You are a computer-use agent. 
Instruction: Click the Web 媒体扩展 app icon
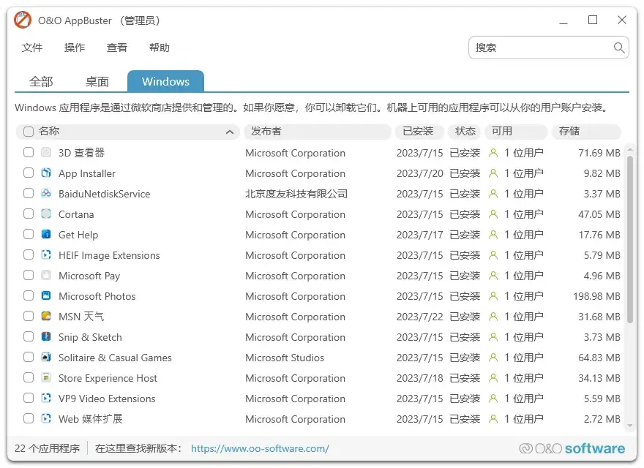(x=46, y=419)
